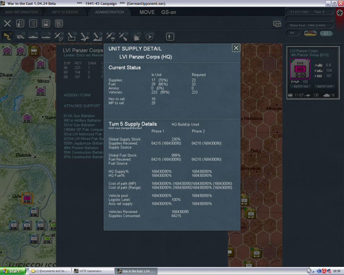Open C:\Documents and Se... taskbar folder
The width and height of the screenshot is (344, 275).
(x=50, y=271)
